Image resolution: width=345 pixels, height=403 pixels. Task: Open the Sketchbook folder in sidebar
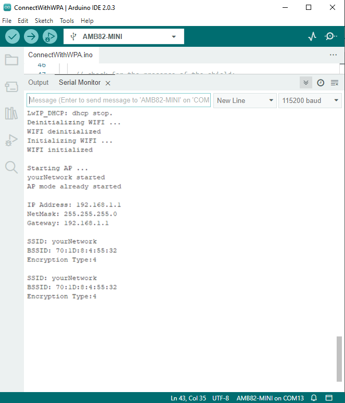click(11, 60)
